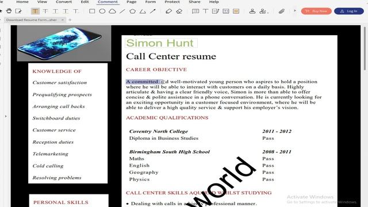Click 'PERSONAL SKILLS' heading
Screen dimensions: 368x207
tap(61, 202)
